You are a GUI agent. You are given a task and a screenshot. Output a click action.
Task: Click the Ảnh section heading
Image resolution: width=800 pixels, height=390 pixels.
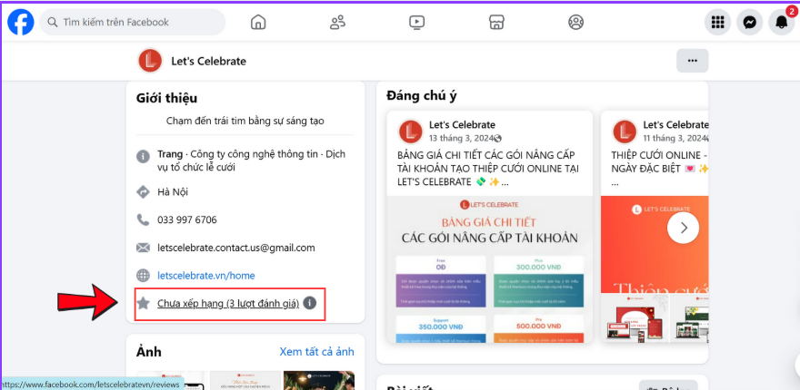pos(149,352)
